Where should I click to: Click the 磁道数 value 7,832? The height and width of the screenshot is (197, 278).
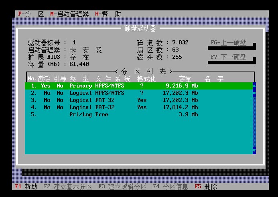(180, 43)
